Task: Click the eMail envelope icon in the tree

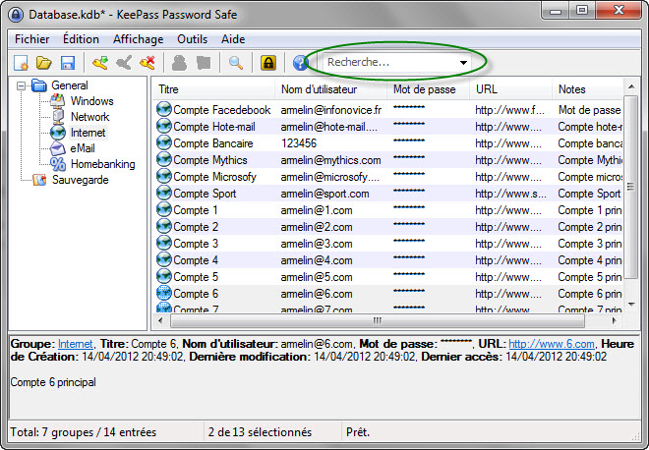Action: point(58,148)
